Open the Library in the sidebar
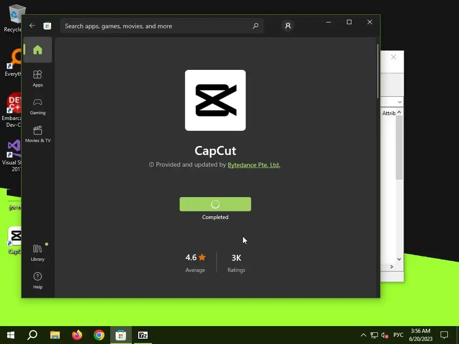Screen dimensions: 459x344 coord(38,253)
